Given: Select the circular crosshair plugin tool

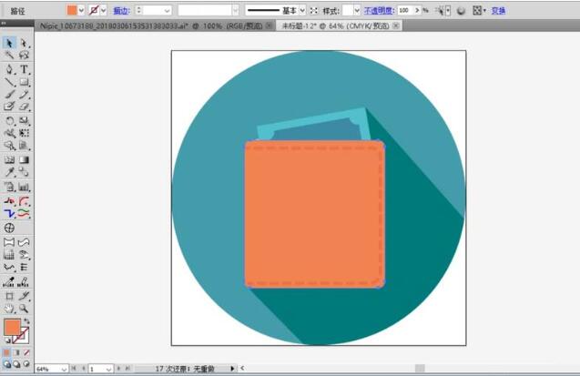Looking at the screenshot, I should point(9,228).
